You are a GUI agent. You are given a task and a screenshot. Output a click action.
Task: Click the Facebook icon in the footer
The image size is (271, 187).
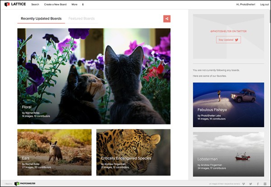[x=258, y=183]
